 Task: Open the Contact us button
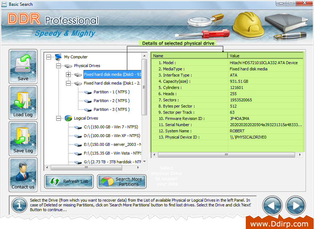coord(23,175)
